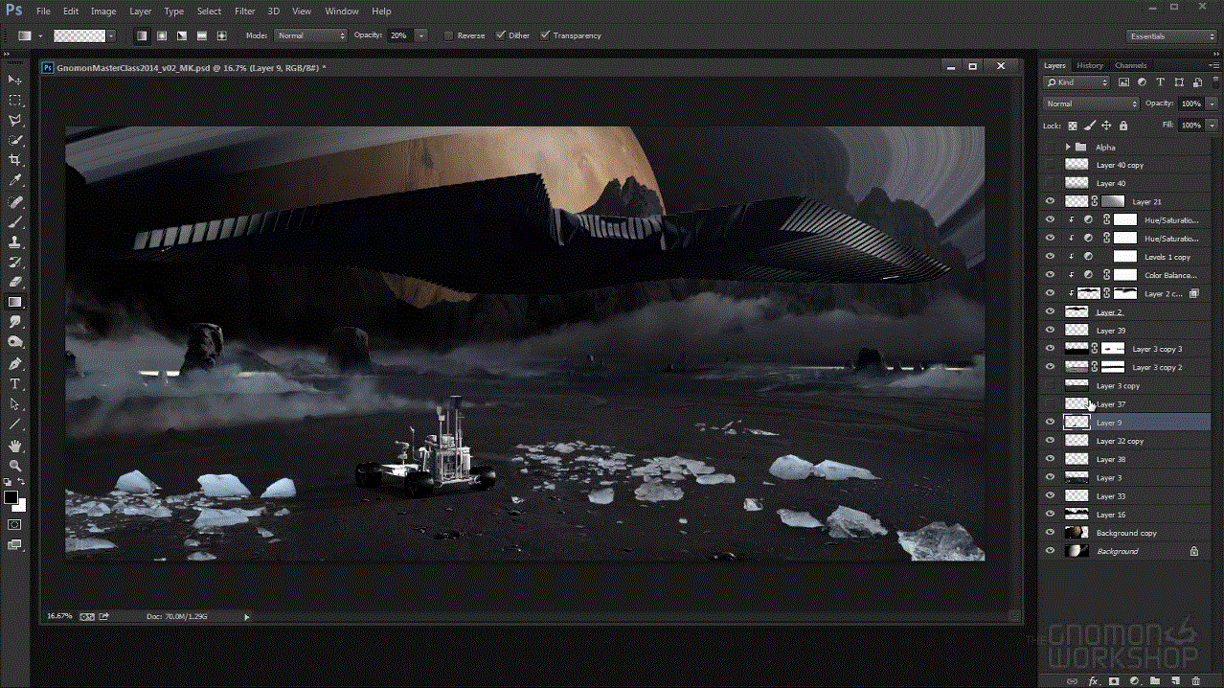Hide the Background copy layer
This screenshot has width=1224, height=688.
coord(1051,533)
